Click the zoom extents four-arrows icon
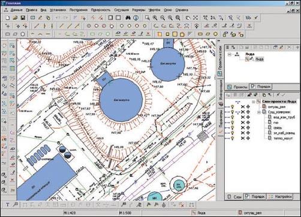Viewport: 301px width, 217px height. (x=195, y=18)
